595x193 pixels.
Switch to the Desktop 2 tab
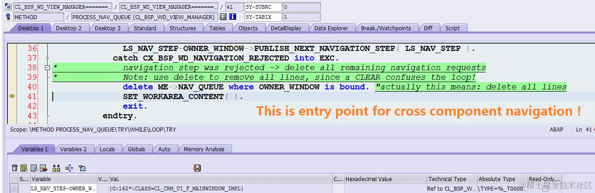[69, 28]
